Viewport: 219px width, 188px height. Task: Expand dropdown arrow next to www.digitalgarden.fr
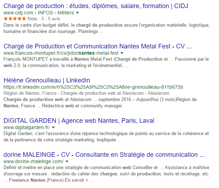tap(53, 127)
